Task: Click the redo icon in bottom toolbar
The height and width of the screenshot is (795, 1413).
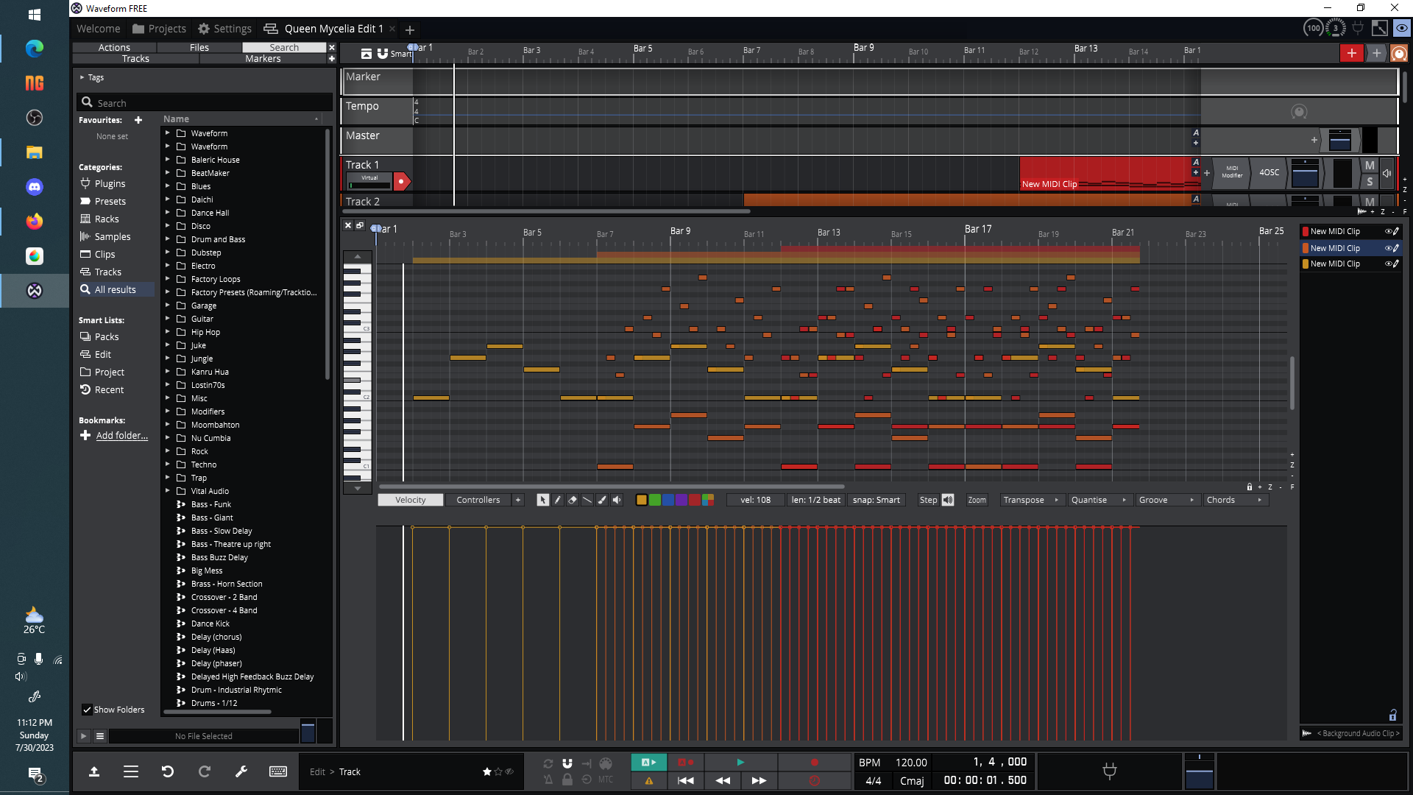Action: point(205,771)
